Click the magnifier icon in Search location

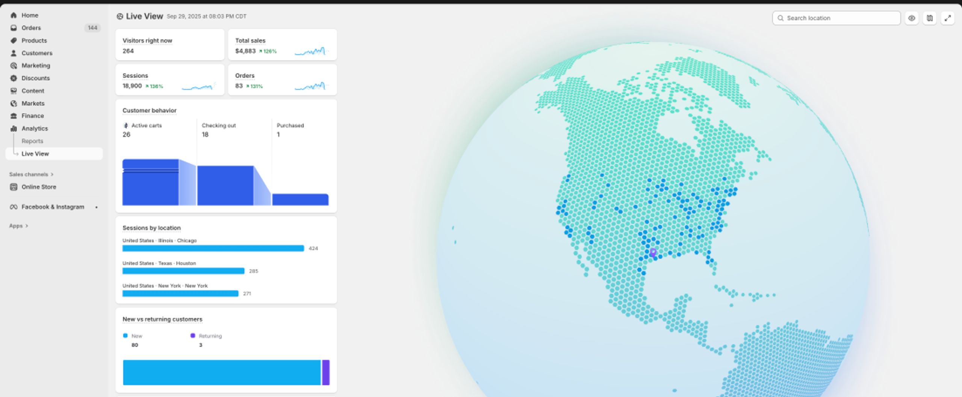(780, 18)
